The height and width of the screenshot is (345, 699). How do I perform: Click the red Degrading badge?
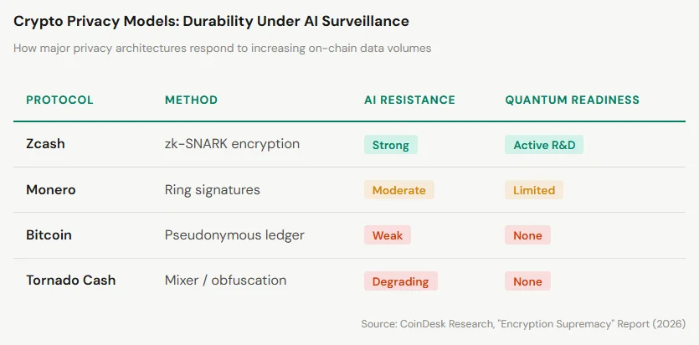coord(400,281)
